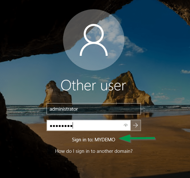
Task: Click the word 'administrator' in the username box
Action: [x=64, y=109]
